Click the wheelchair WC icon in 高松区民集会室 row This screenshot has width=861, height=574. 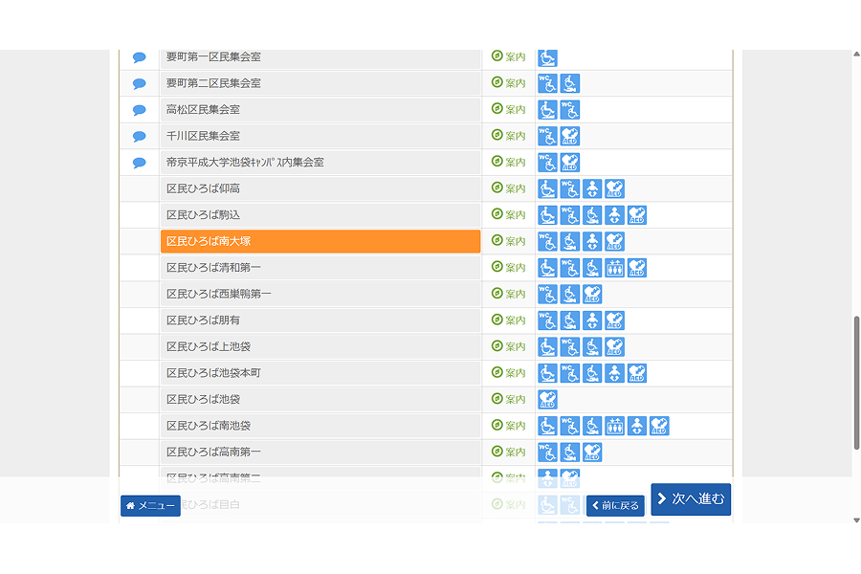tap(570, 110)
